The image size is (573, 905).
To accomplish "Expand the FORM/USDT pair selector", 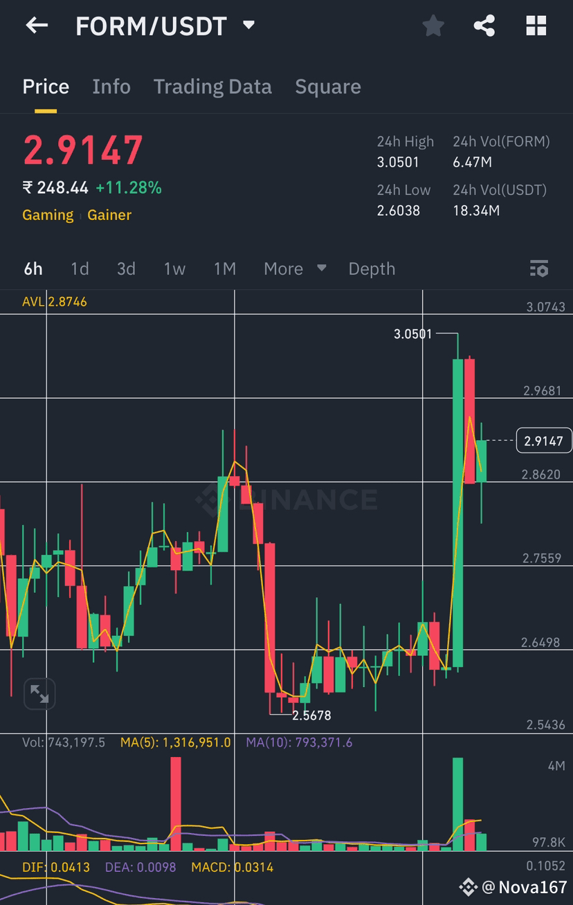I will [x=249, y=26].
